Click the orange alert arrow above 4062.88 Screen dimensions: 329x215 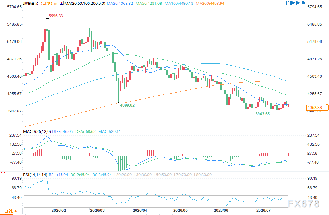[327, 103]
